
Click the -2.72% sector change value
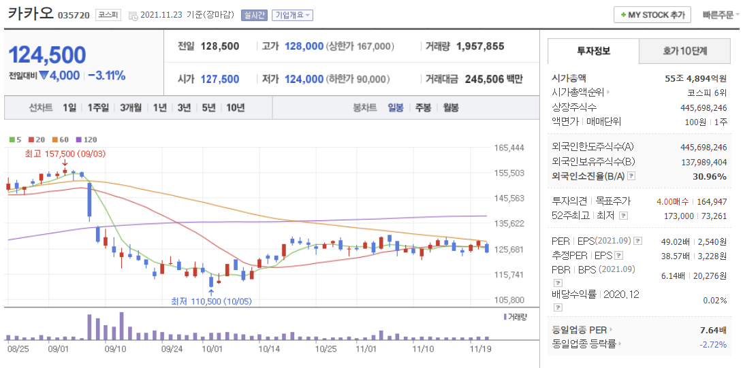[712, 344]
